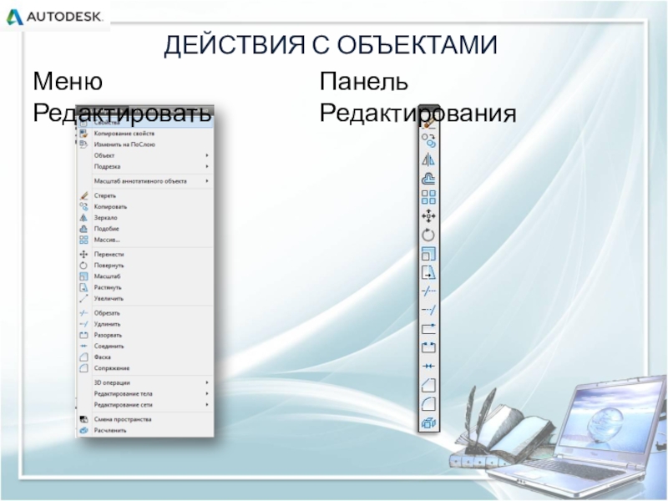668x501 pixels.
Task: Select the Chamfer tool in the editing toolbar
Action: coord(428,385)
